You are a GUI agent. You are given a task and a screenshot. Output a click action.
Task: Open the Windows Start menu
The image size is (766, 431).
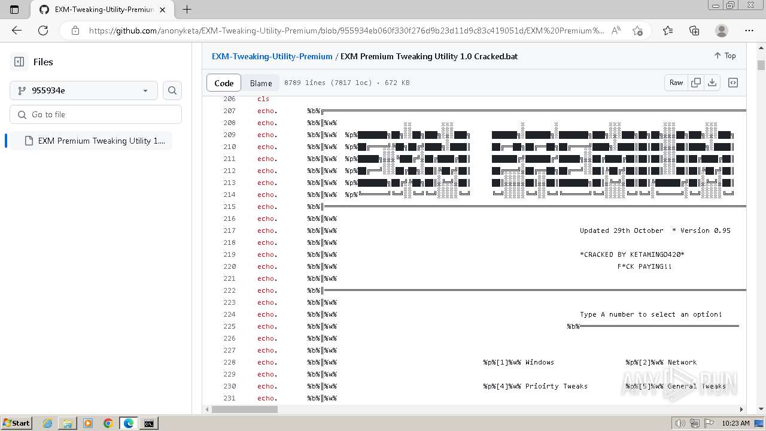click(16, 423)
